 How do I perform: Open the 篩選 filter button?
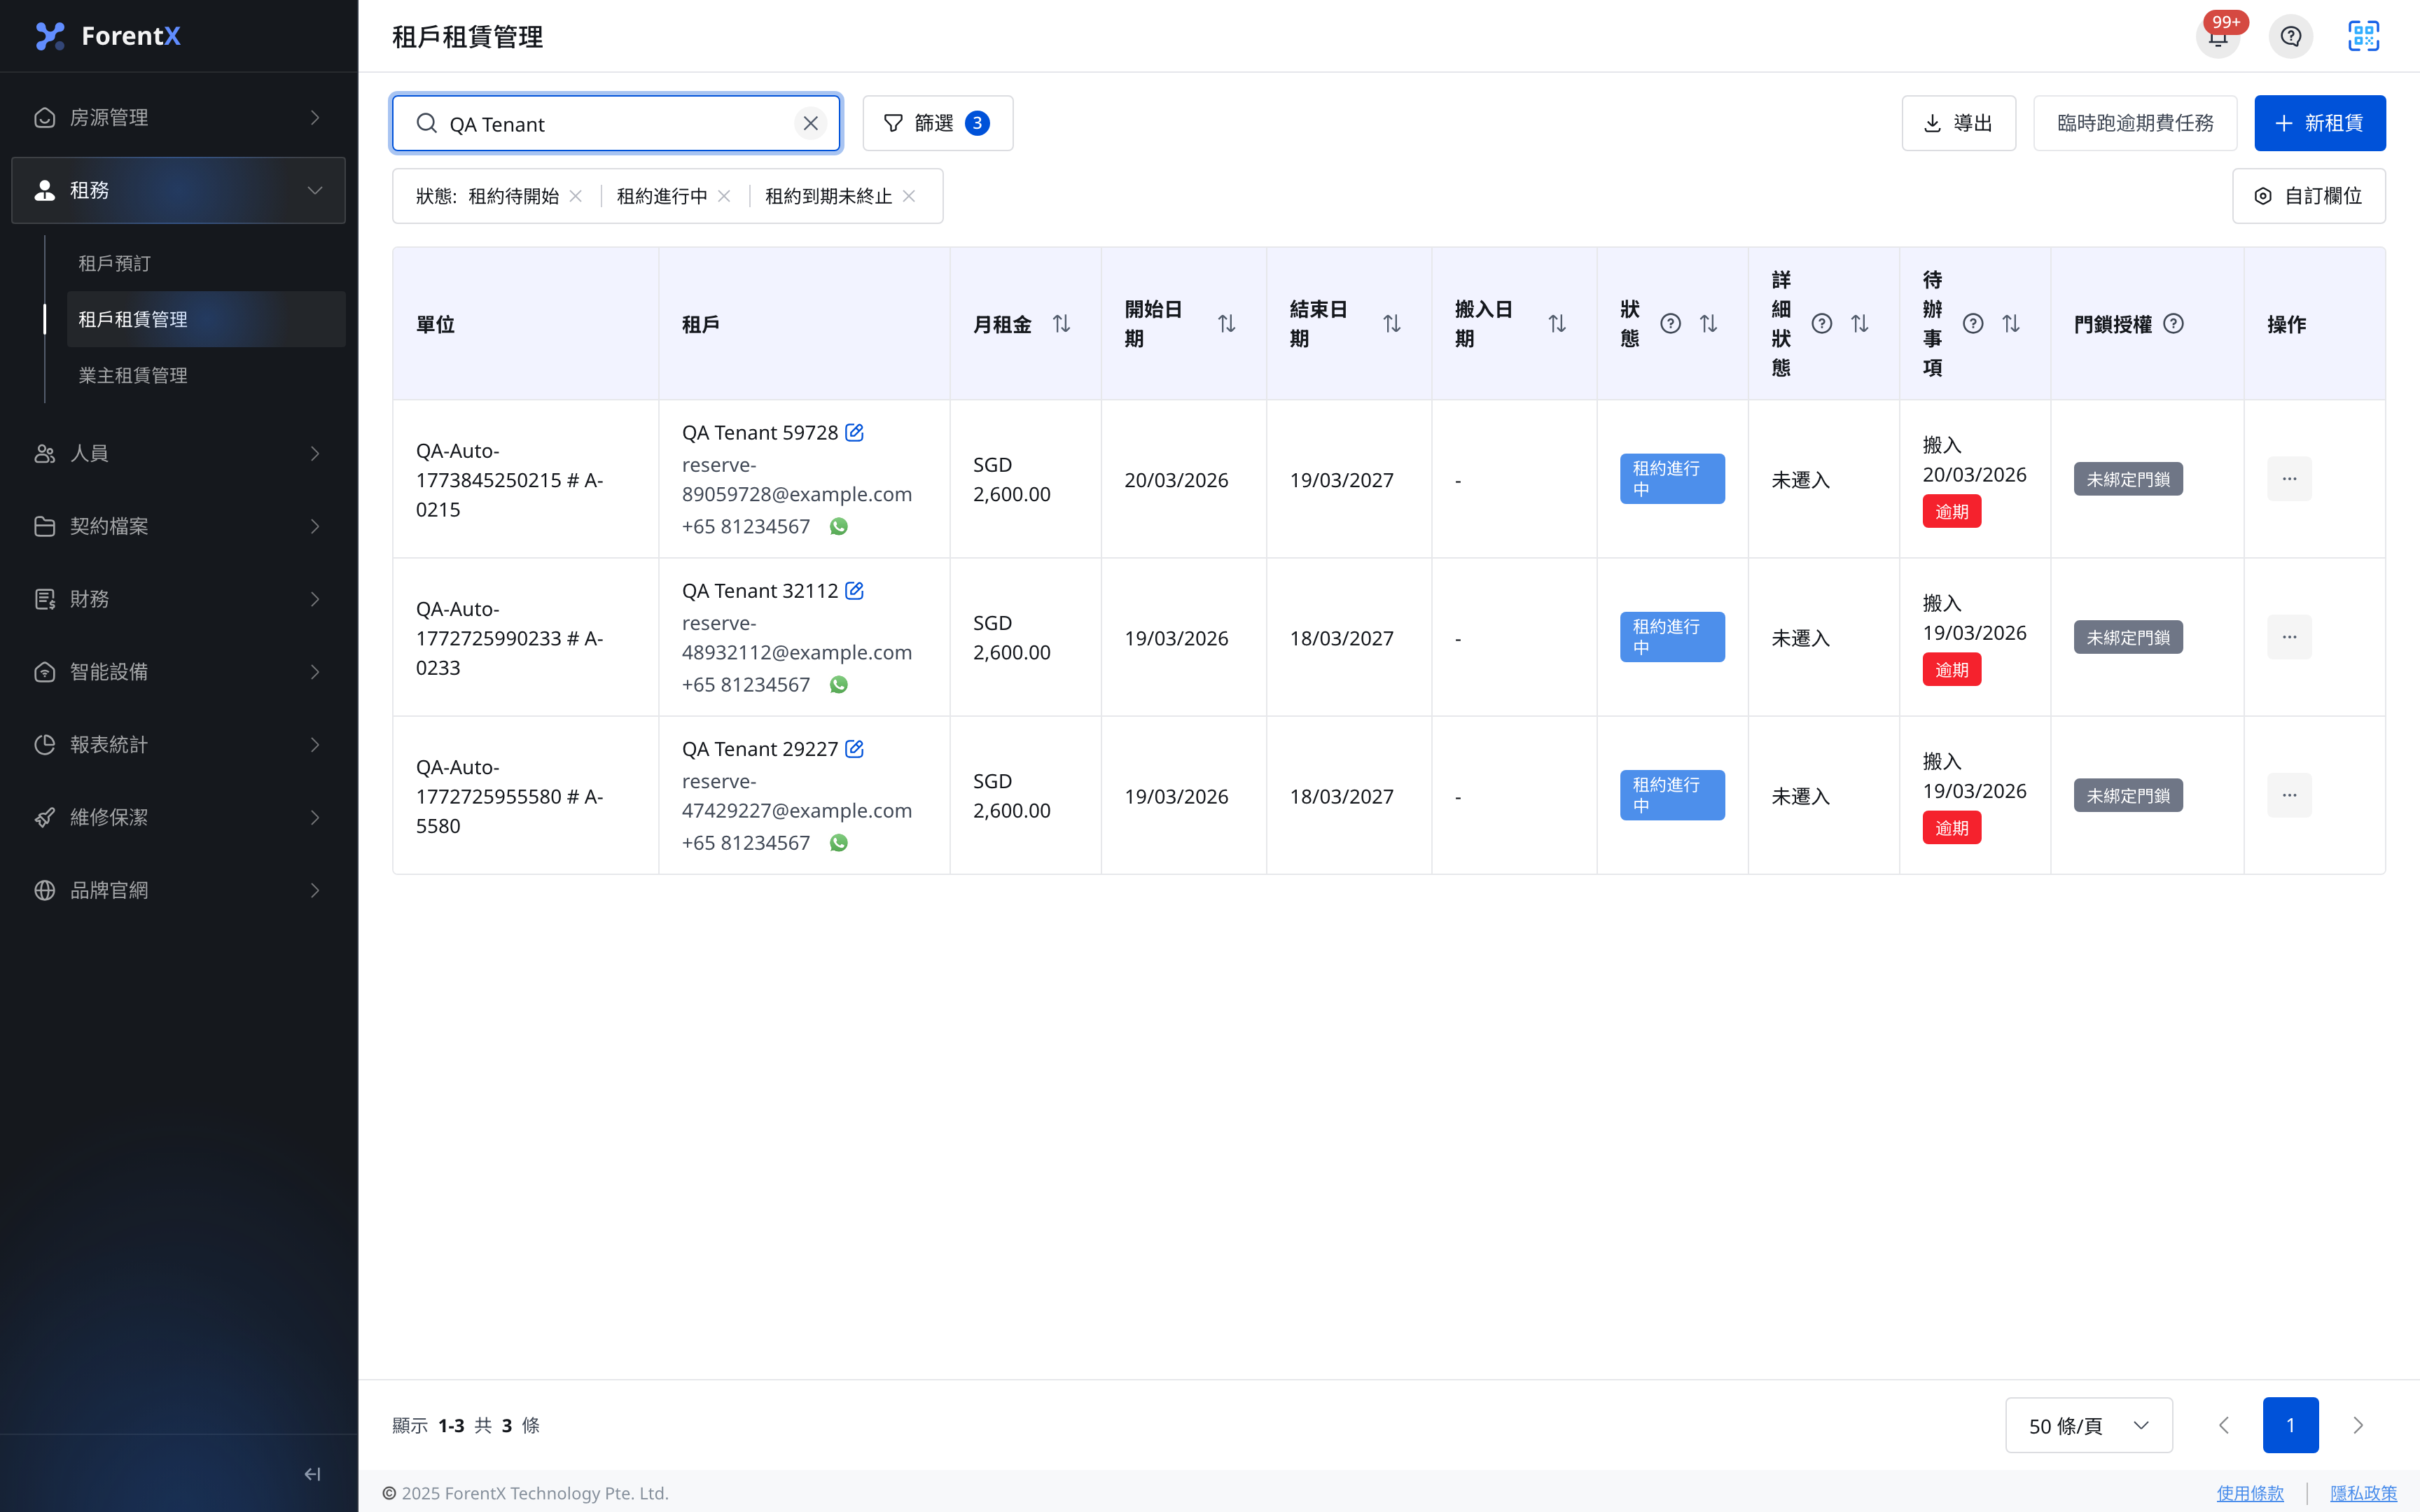(938, 123)
